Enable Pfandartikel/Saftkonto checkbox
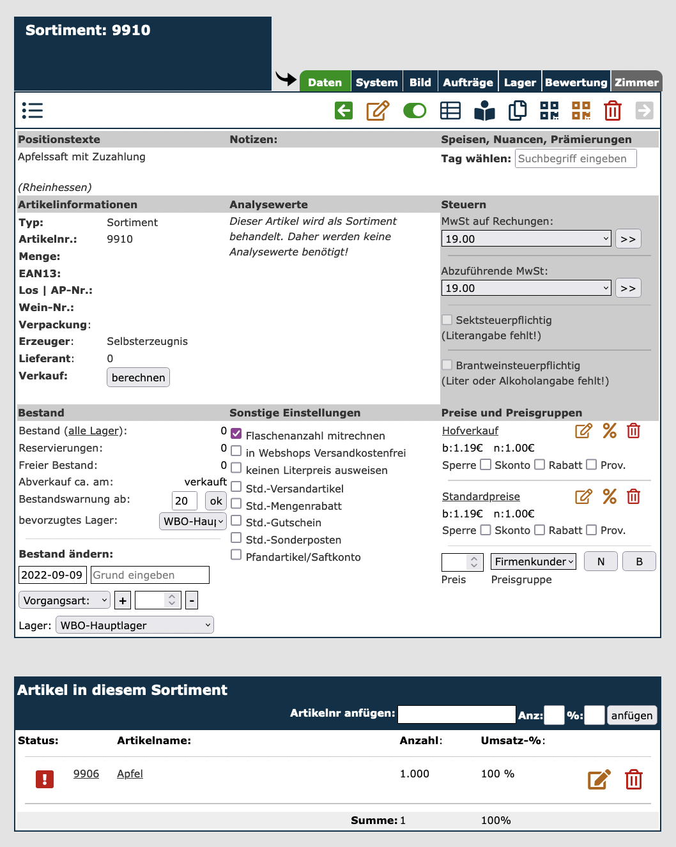 236,555
